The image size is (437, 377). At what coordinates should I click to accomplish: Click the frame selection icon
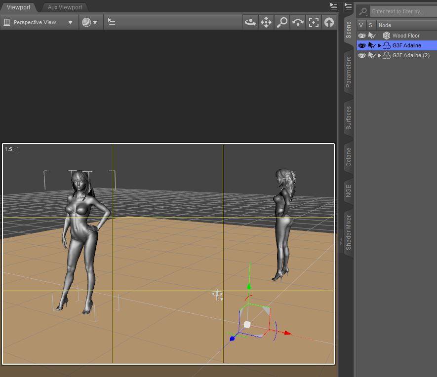click(314, 22)
